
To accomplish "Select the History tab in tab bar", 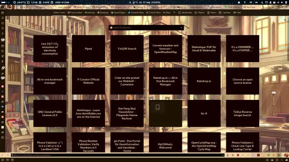I will tap(44, 7).
